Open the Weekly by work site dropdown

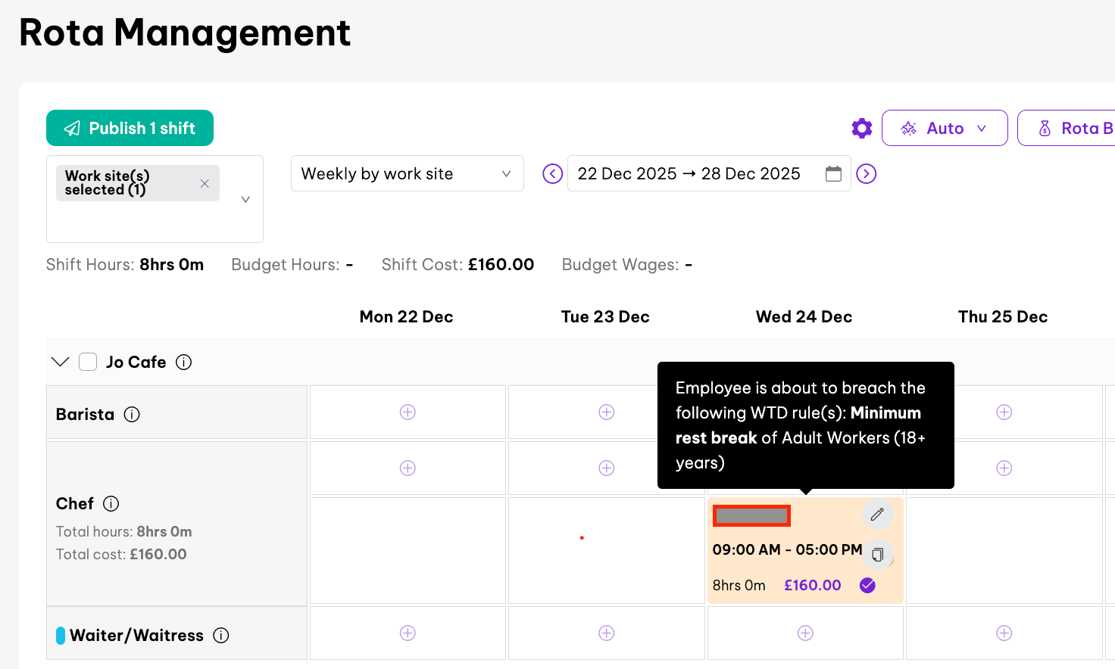(x=407, y=174)
